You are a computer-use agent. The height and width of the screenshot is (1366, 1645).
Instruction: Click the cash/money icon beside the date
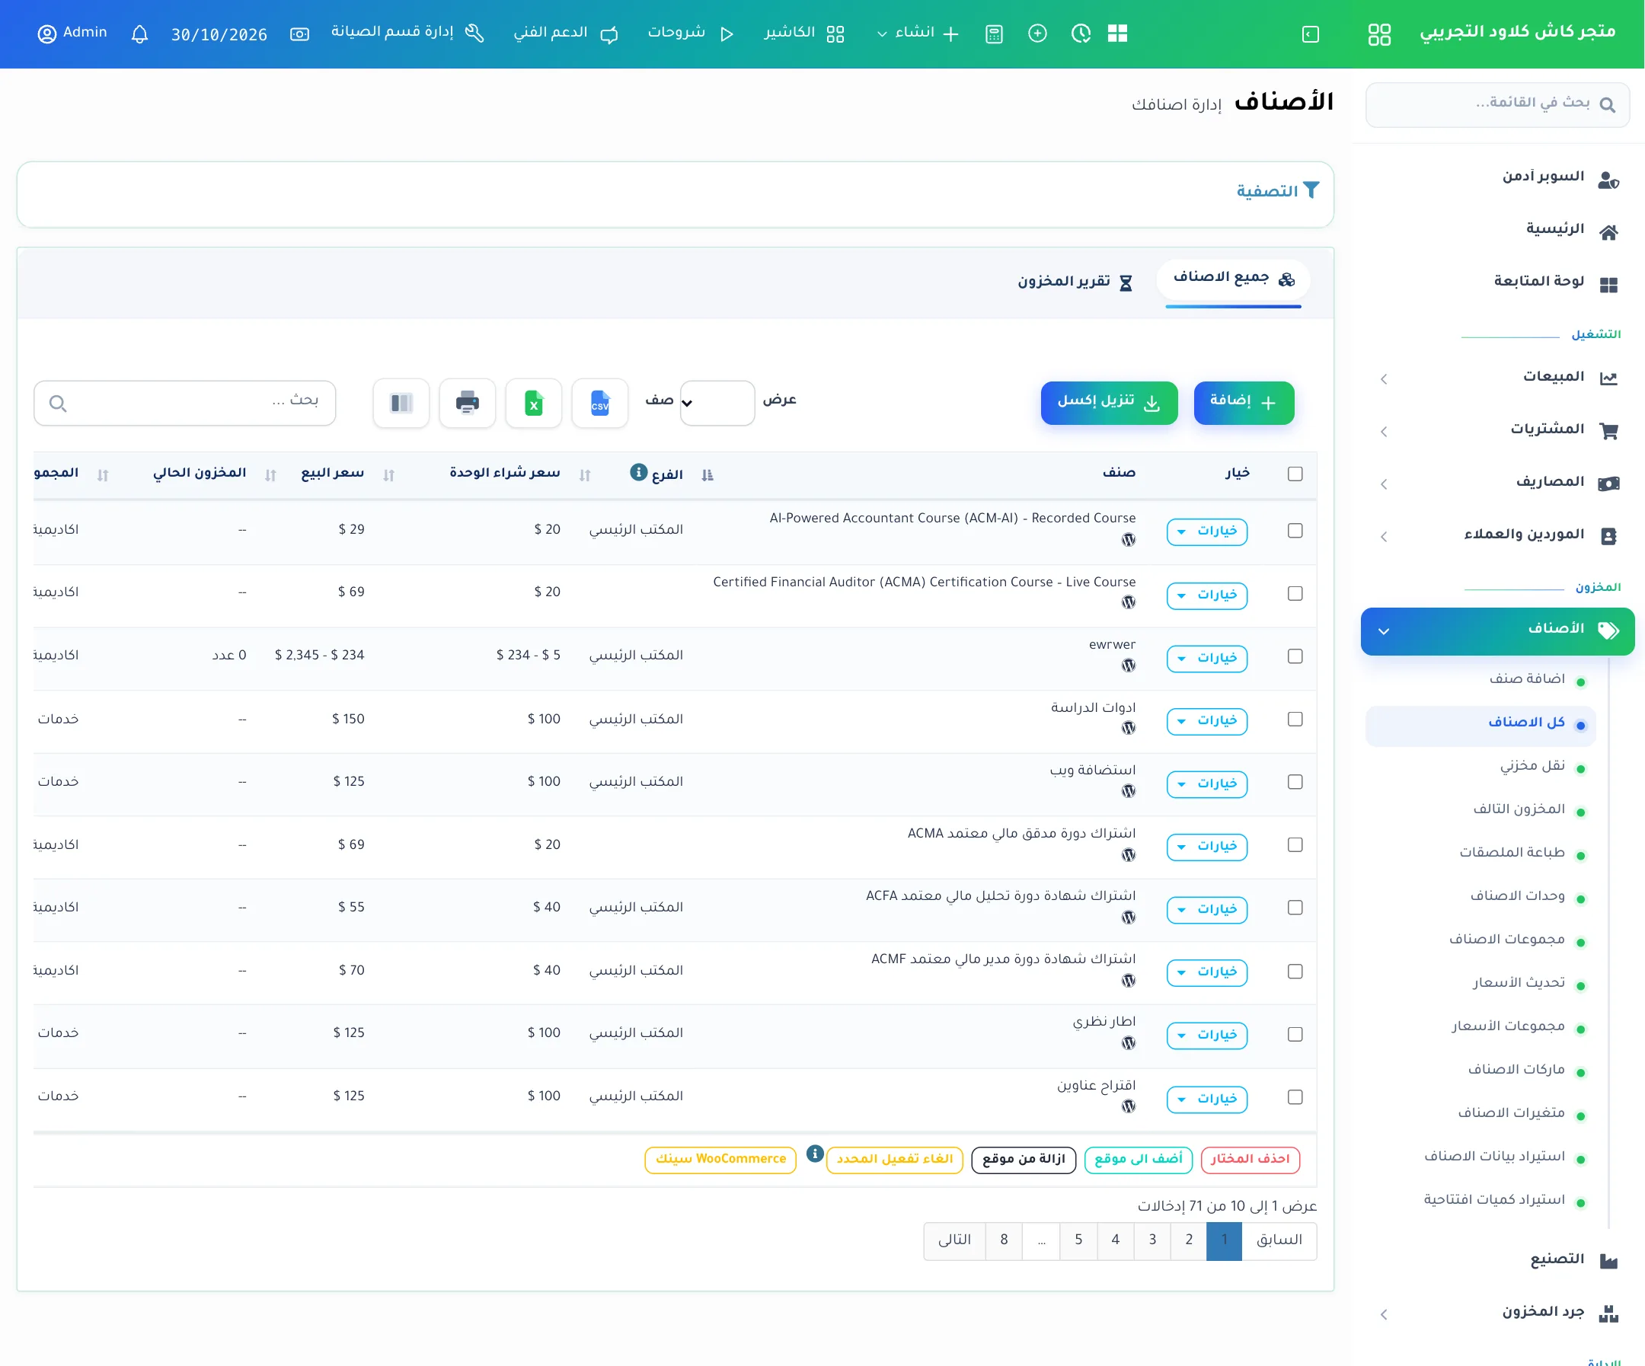299,34
